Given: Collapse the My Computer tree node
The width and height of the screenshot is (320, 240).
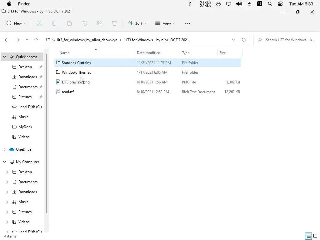Looking at the screenshot, I should pyautogui.click(x=4, y=162).
